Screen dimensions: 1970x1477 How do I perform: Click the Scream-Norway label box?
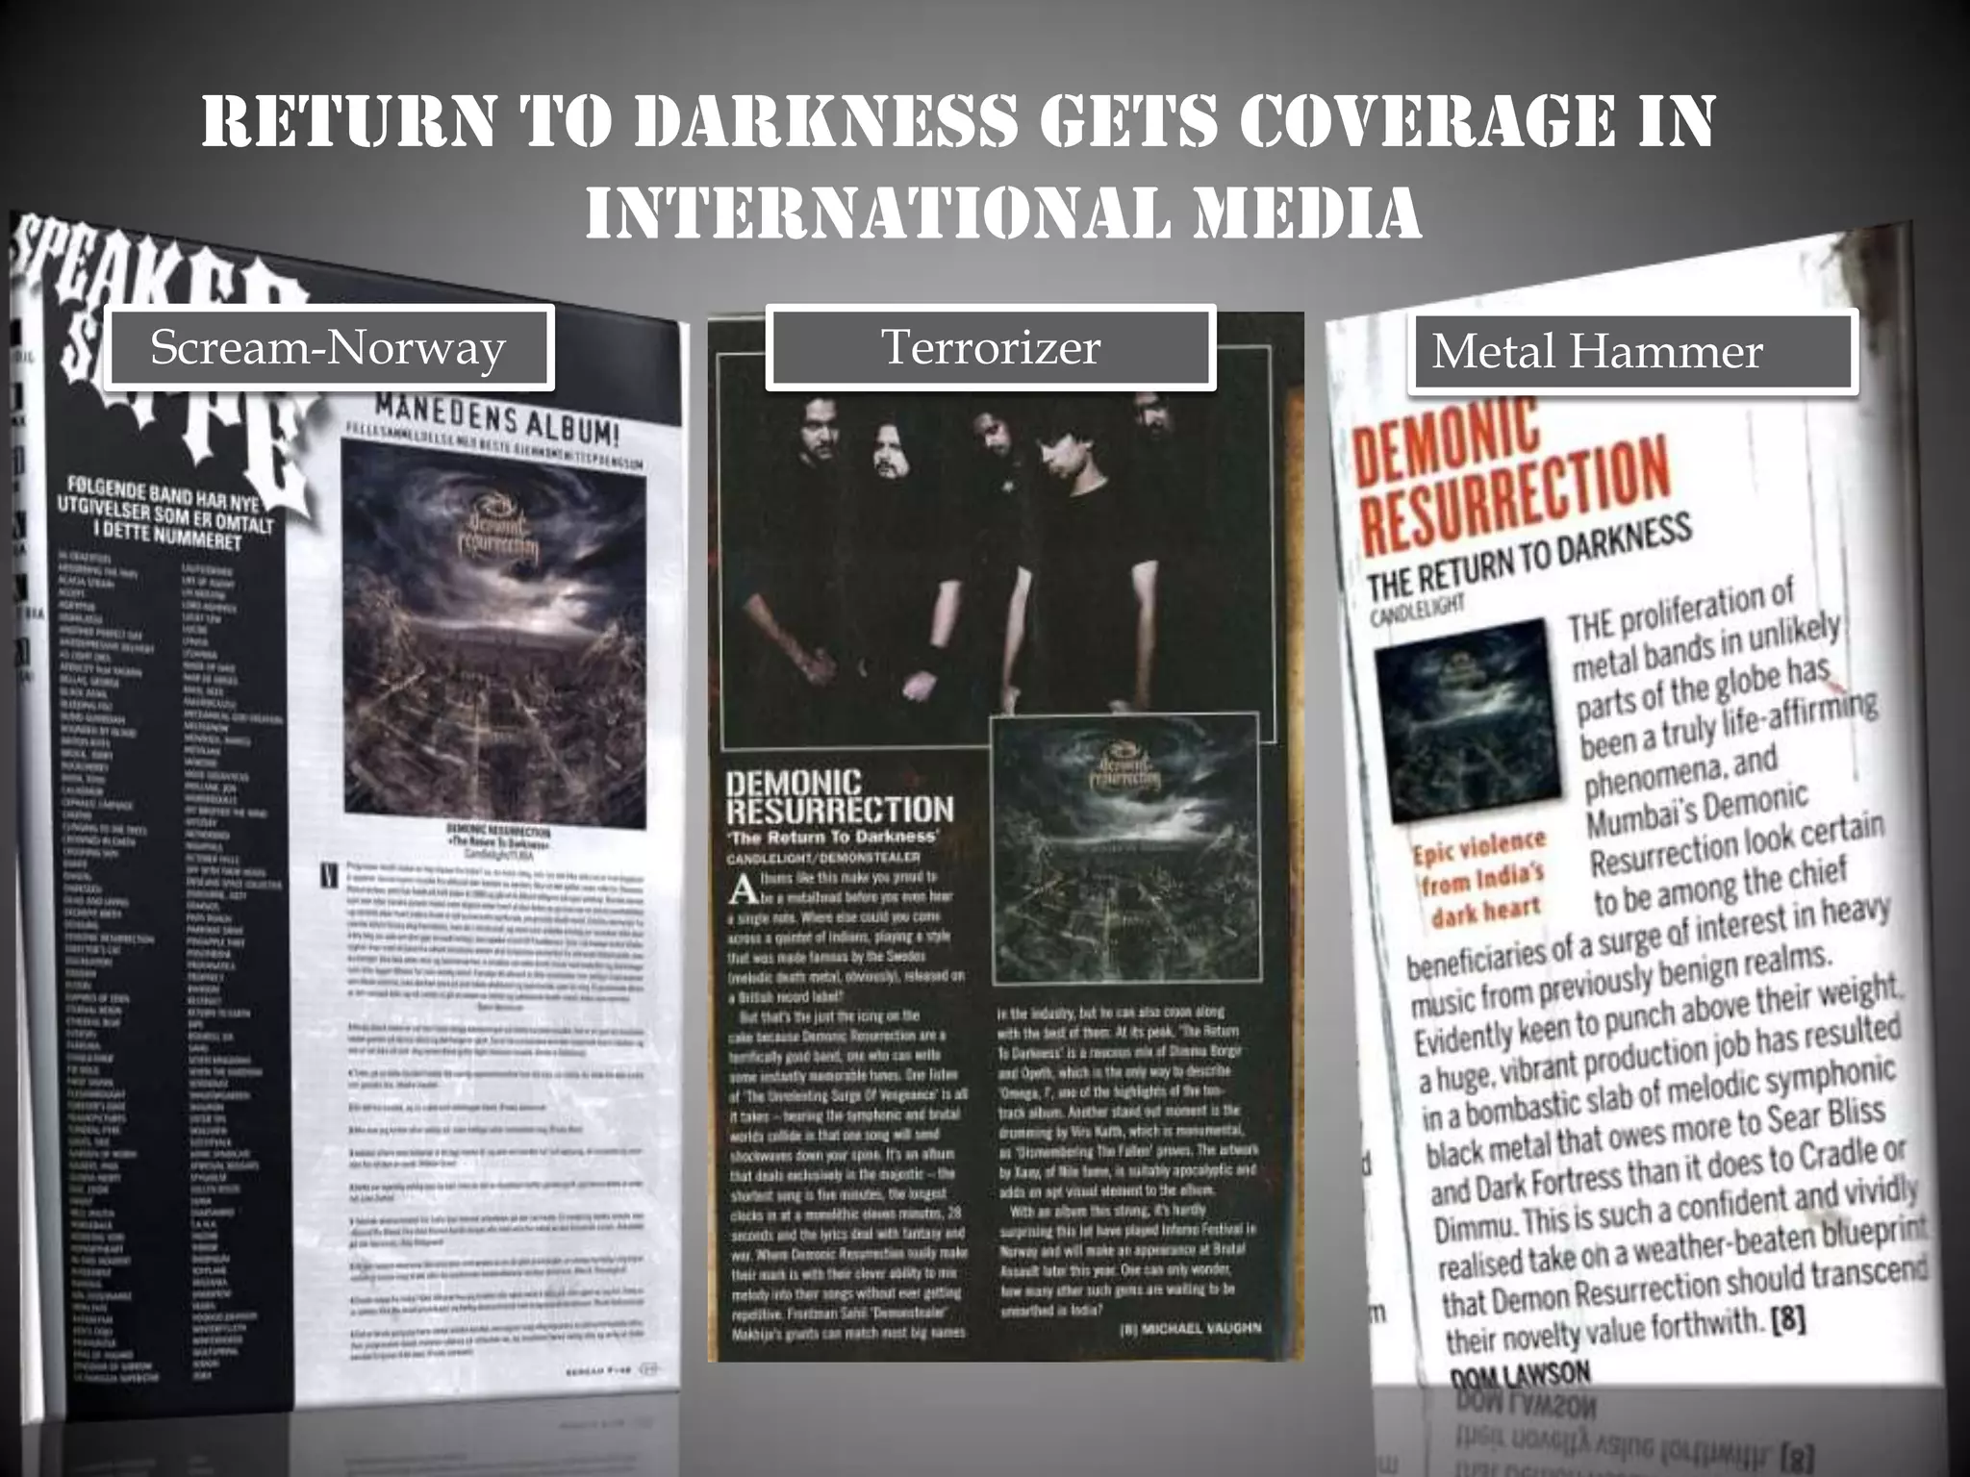pos(329,348)
